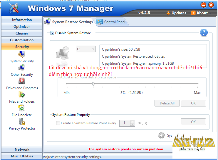Viewport: 218px width, 160px height.
Task: Click the Privacy Protector label
Action: 22,128
